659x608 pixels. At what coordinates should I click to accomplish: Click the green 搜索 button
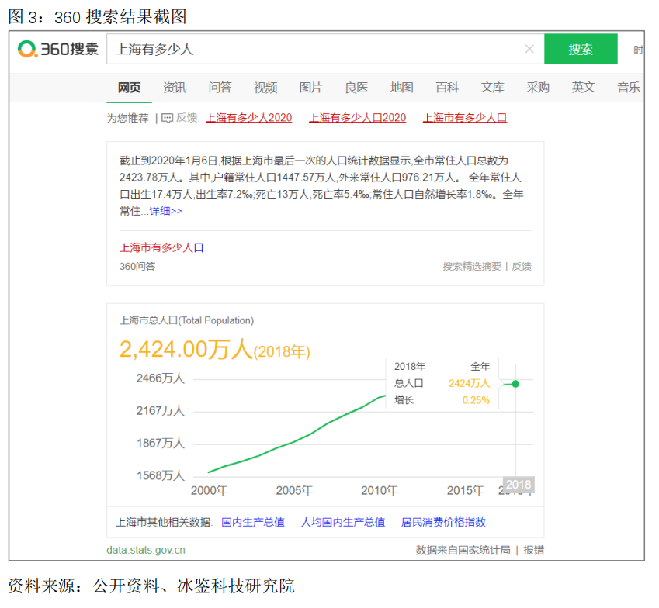point(581,49)
